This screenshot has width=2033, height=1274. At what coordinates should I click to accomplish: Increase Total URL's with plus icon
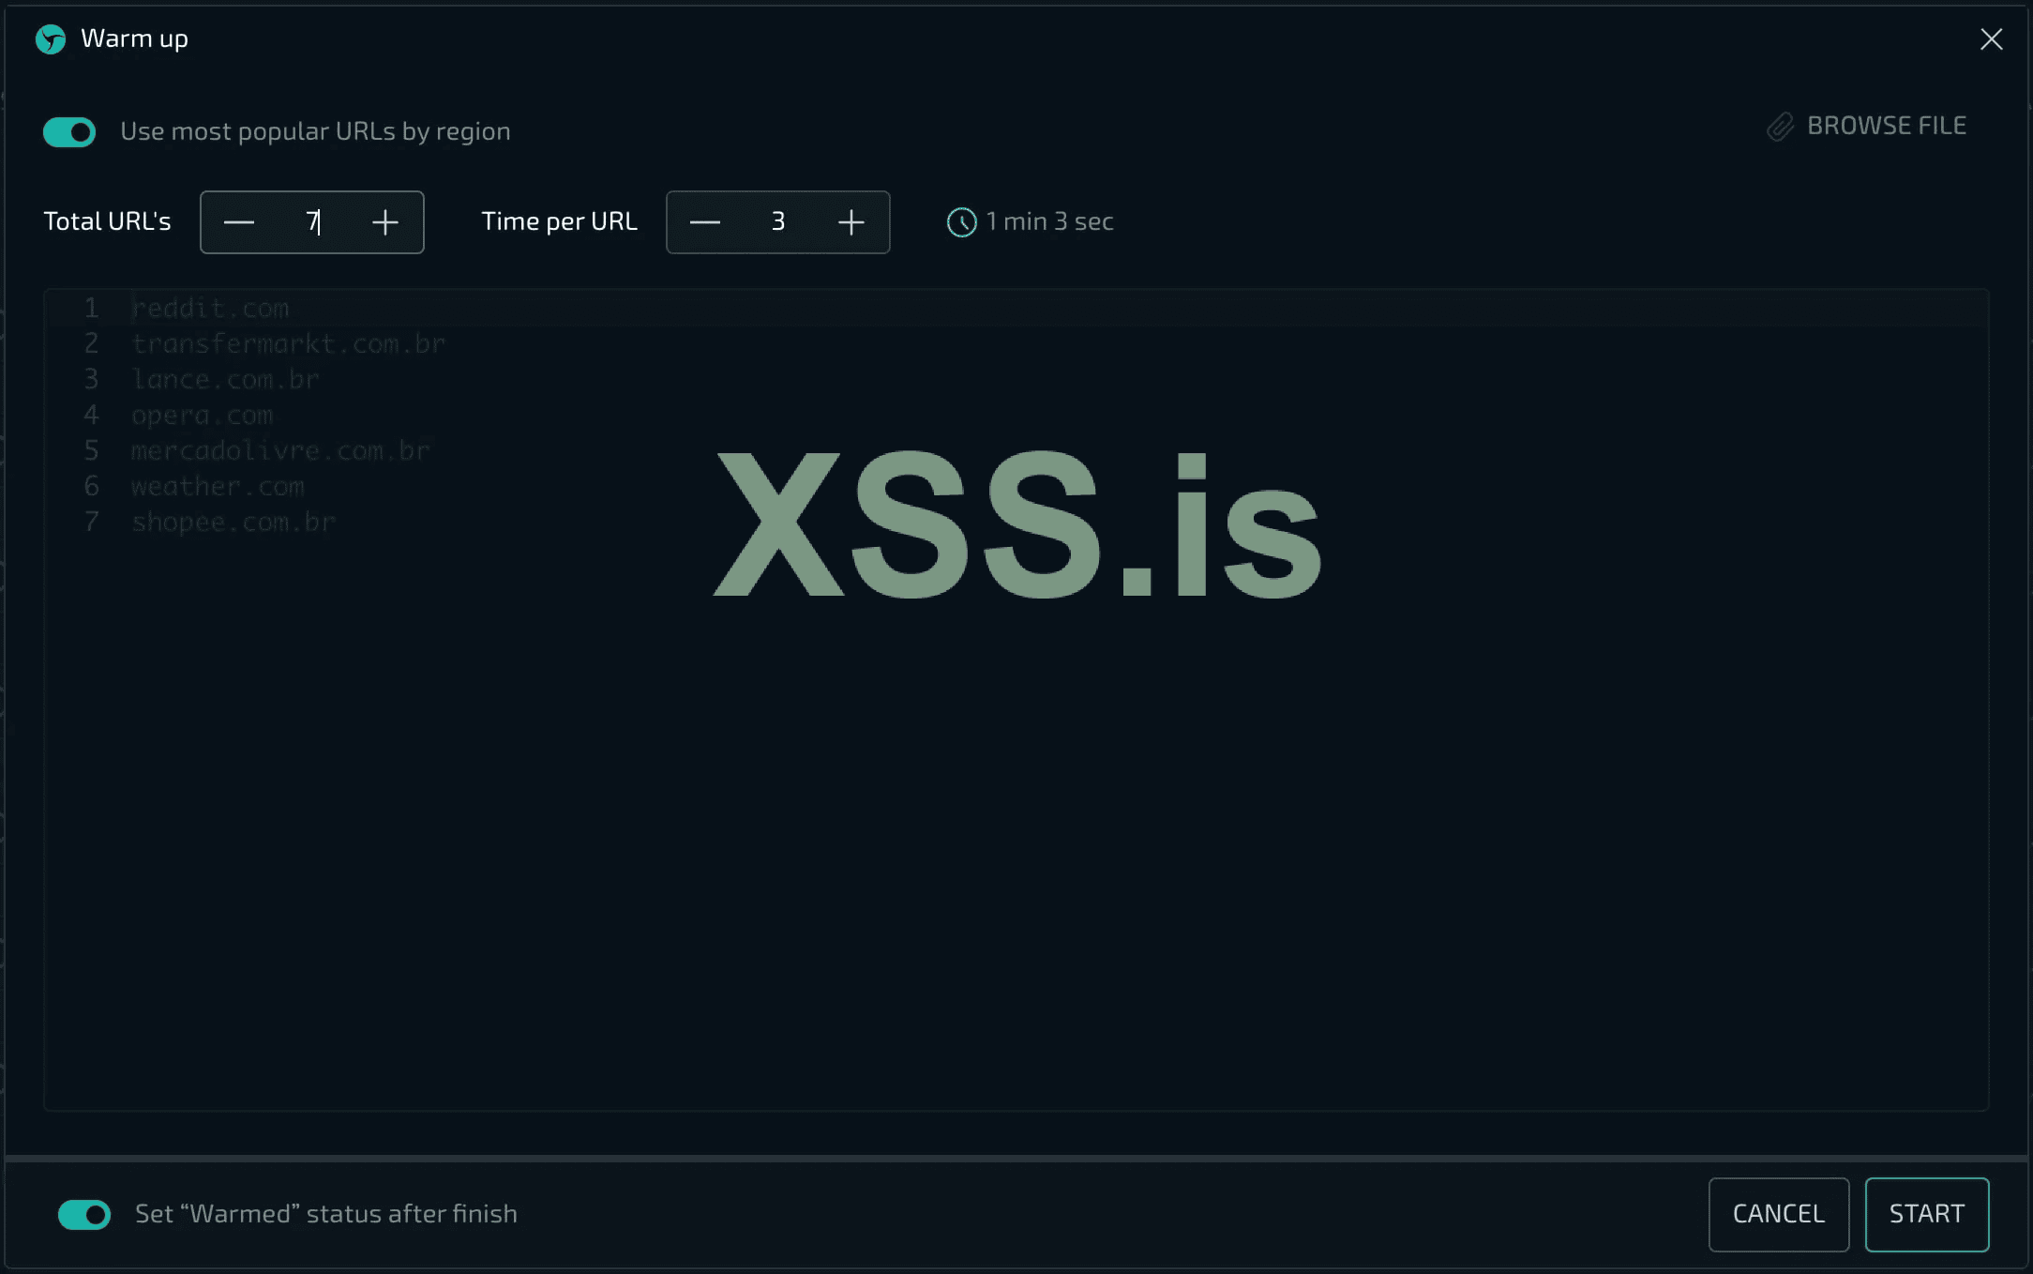[384, 222]
